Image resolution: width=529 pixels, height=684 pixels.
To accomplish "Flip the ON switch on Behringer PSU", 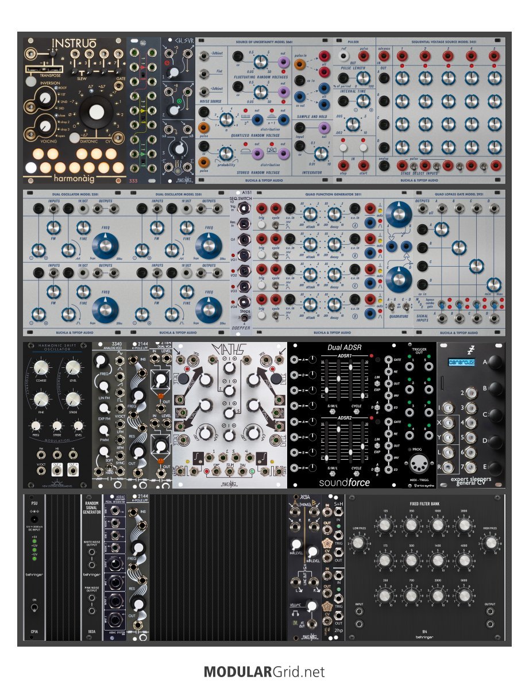I will point(34,607).
